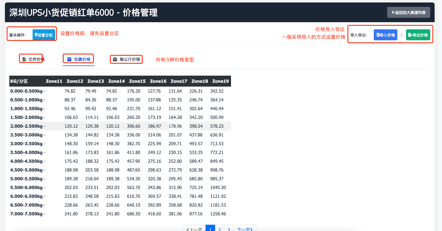Click the 基本操作 label
442x231 pixels.
(18, 35)
